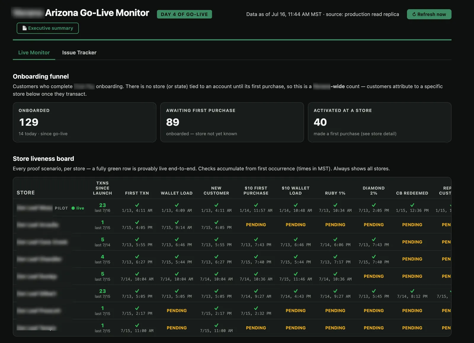Viewport: 474px width, 343px height.
Task: Click the checkmark above '7/13, 10:34 AM'
Action: (x=335, y=205)
